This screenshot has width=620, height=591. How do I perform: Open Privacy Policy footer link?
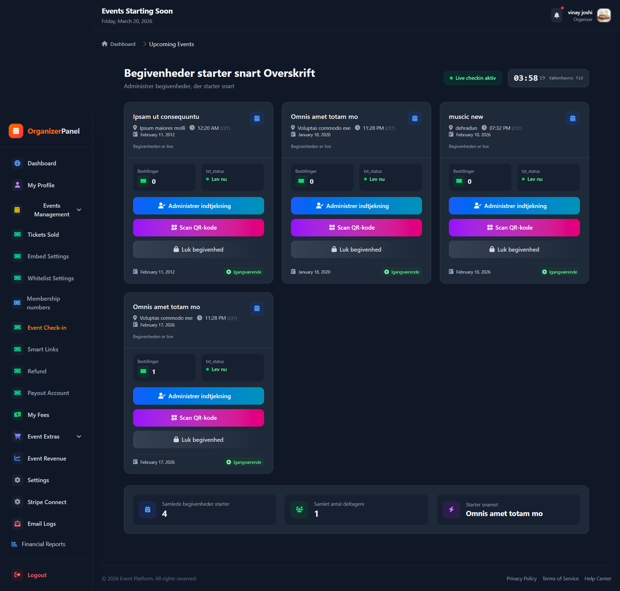(522, 579)
